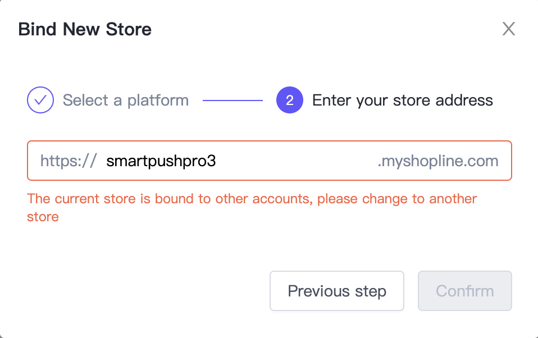This screenshot has width=538, height=338.
Task: Close the Bind New Store dialog
Action: coord(508,29)
